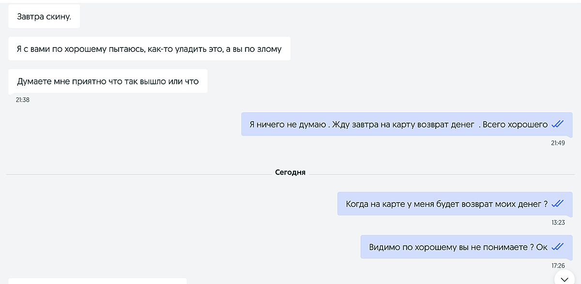
Task: Click the 17:26 timestamp
Action: (558, 266)
